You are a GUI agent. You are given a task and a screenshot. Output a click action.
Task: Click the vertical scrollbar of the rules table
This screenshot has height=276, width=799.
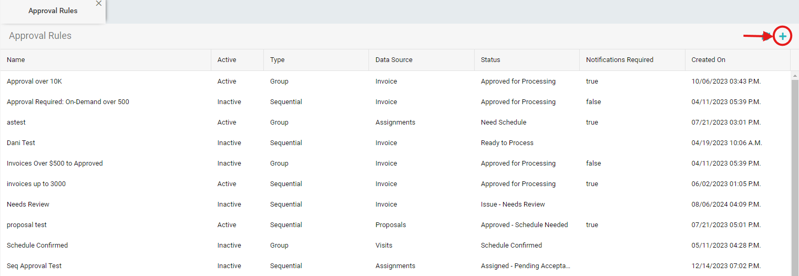pyautogui.click(x=795, y=173)
